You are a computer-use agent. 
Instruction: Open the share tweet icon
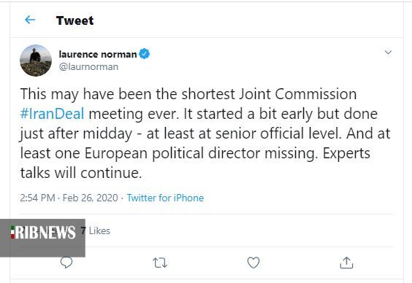tap(346, 263)
